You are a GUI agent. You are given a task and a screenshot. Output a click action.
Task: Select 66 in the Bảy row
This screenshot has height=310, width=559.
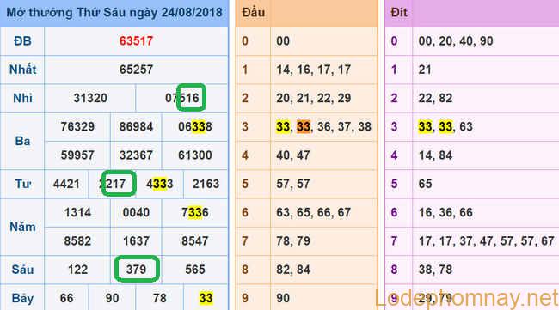(x=67, y=298)
